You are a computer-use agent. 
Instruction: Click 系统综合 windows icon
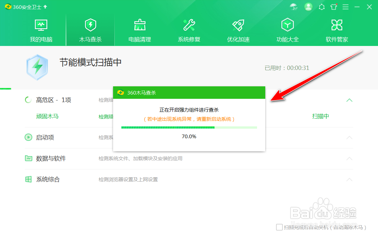tap(29, 179)
